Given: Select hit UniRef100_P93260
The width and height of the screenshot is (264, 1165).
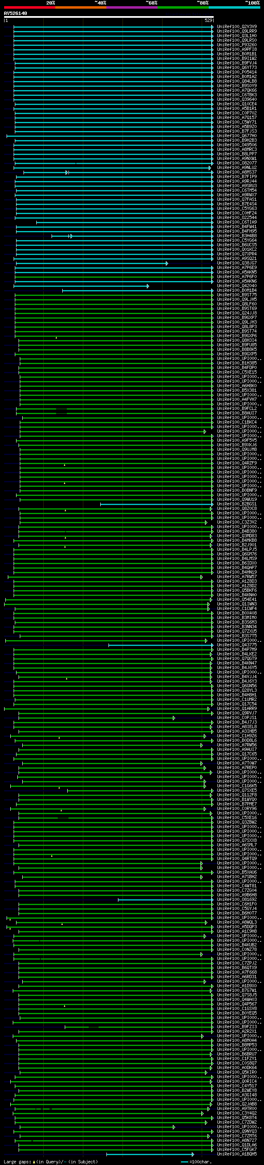Looking at the screenshot, I should 237,45.
